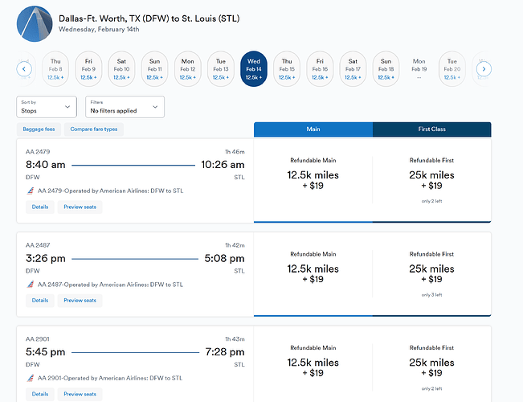Choose Refundable Main fare for 8:40 am flight
Screen dimensions: 523x402
(x=313, y=180)
